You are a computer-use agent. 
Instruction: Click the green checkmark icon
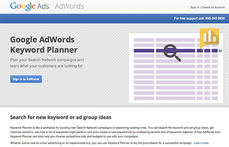[221, 51]
